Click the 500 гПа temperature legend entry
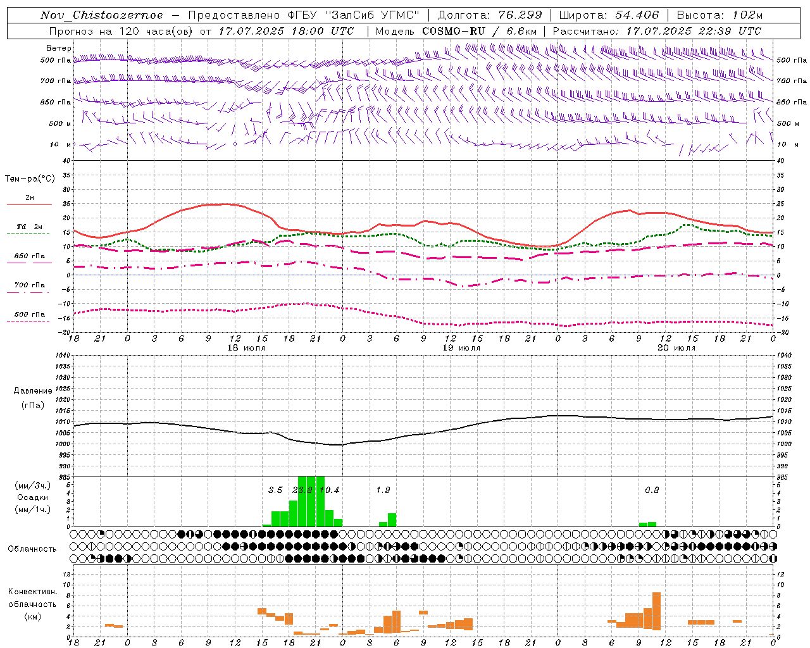This screenshot has height=648, width=810. point(30,315)
